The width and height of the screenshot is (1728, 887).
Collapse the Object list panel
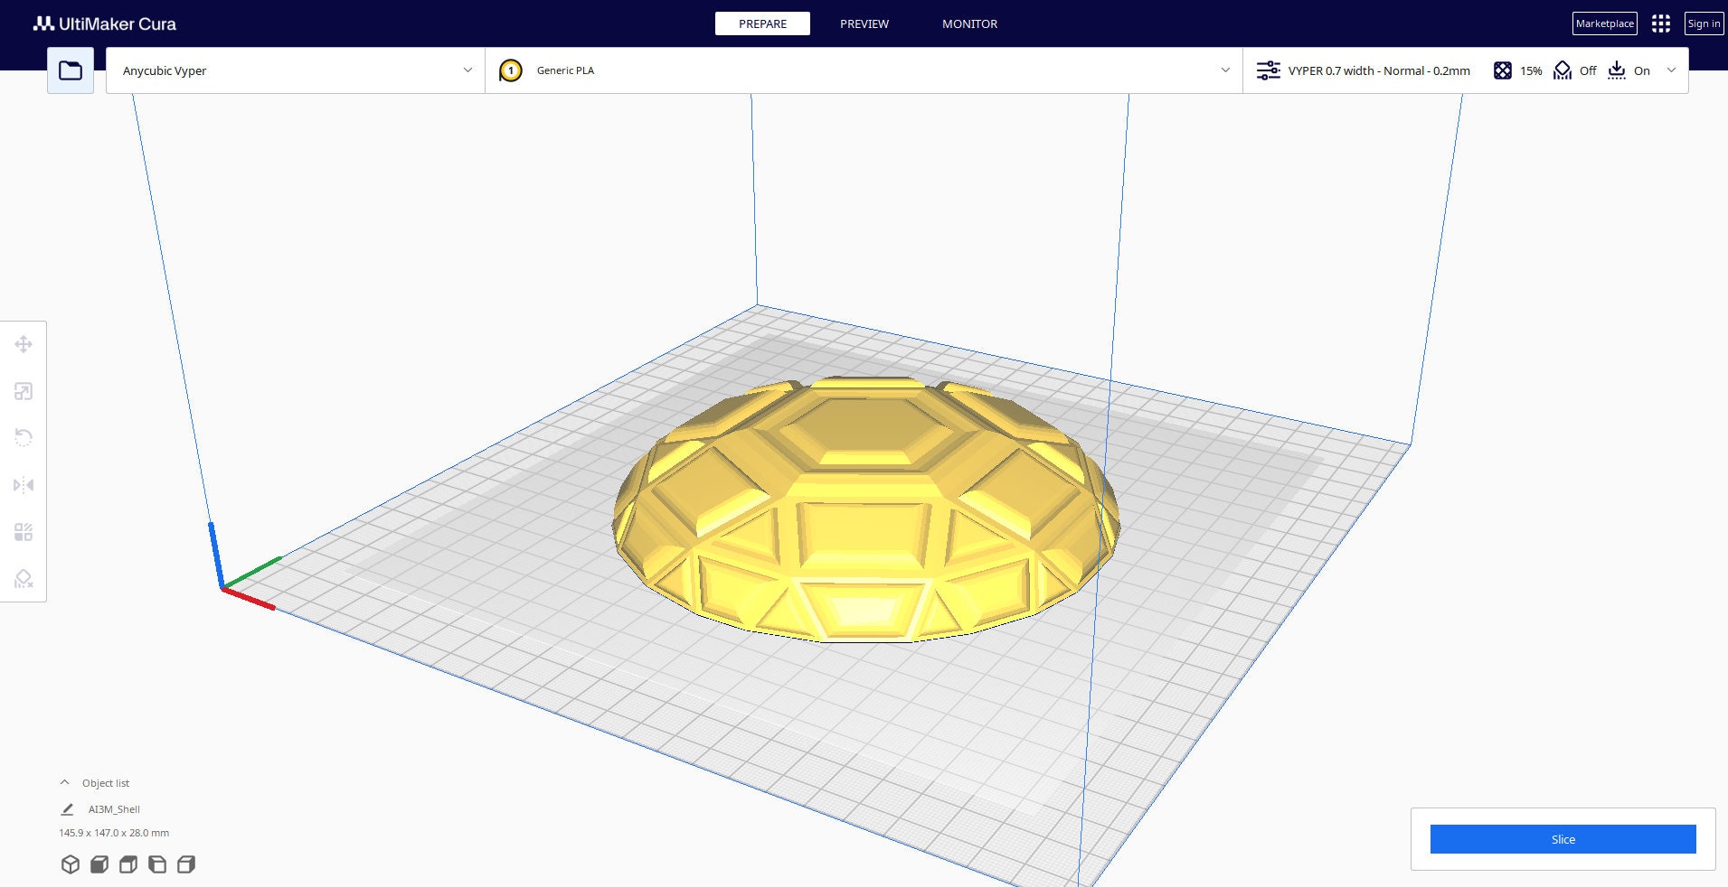(x=63, y=781)
